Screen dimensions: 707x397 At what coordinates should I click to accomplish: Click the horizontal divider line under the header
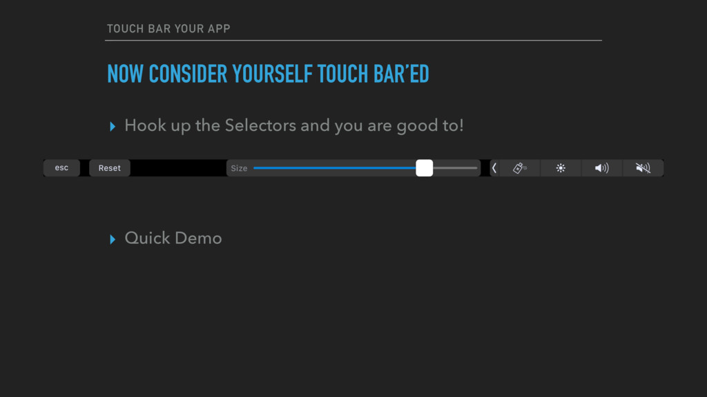click(353, 41)
